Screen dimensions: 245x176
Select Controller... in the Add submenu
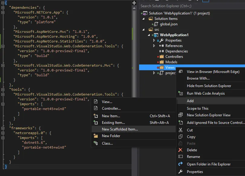pyautogui.click(x=134, y=108)
